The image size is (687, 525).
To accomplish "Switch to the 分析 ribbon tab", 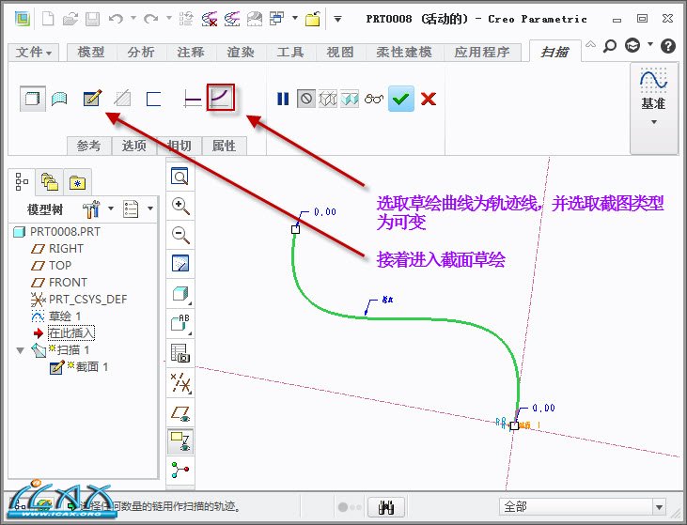I will pos(141,52).
